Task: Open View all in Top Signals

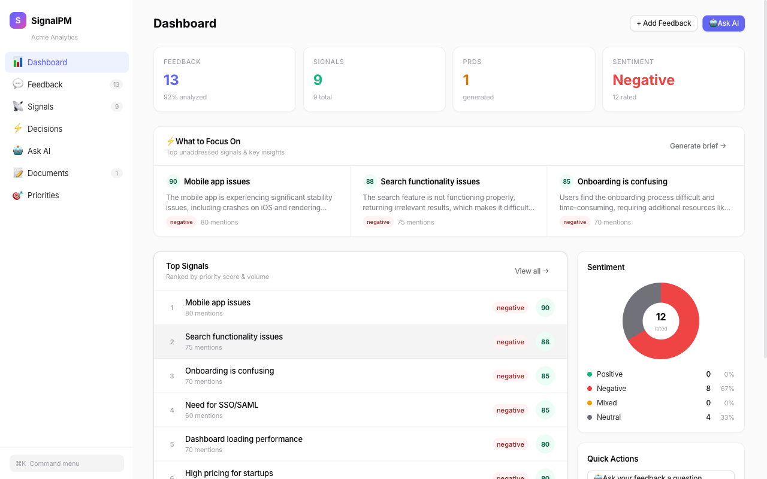Action: [531, 271]
